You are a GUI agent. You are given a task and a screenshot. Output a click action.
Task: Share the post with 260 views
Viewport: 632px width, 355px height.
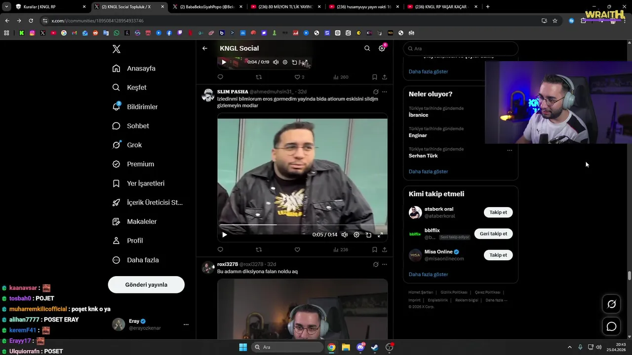coord(385,77)
